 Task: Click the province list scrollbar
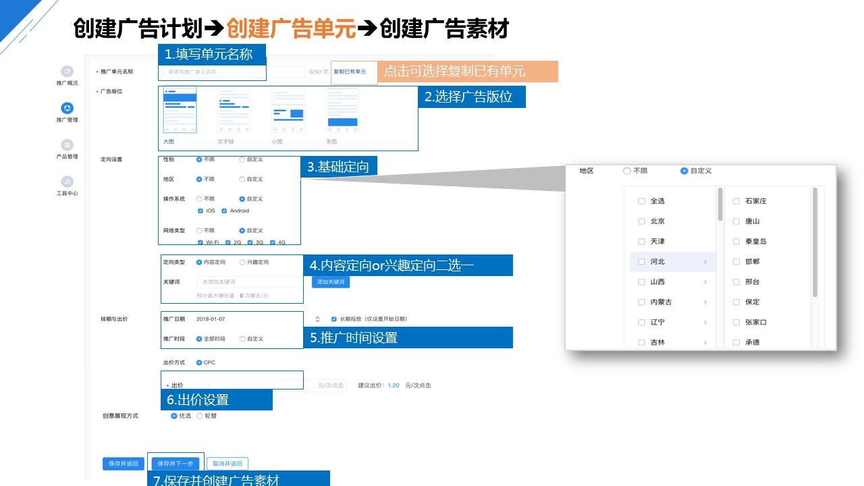(x=720, y=205)
